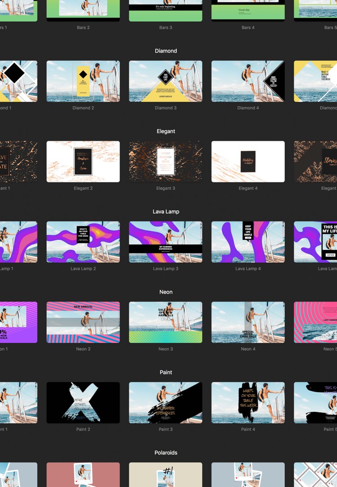Select the Bars 3 template thumbnail
Image resolution: width=337 pixels, height=487 pixels.
pos(165,10)
